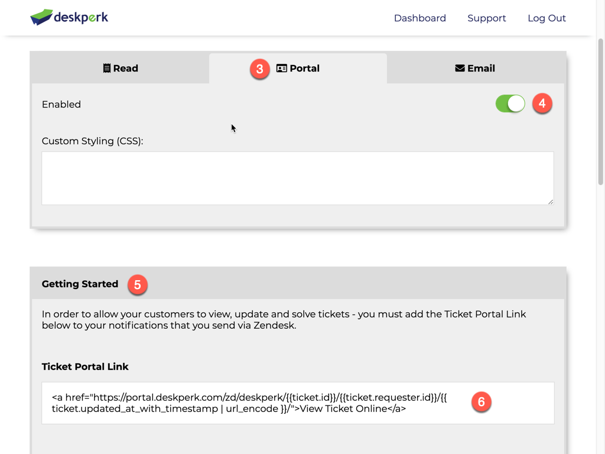605x454 pixels.
Task: Switch to the Read tab
Action: click(x=121, y=69)
